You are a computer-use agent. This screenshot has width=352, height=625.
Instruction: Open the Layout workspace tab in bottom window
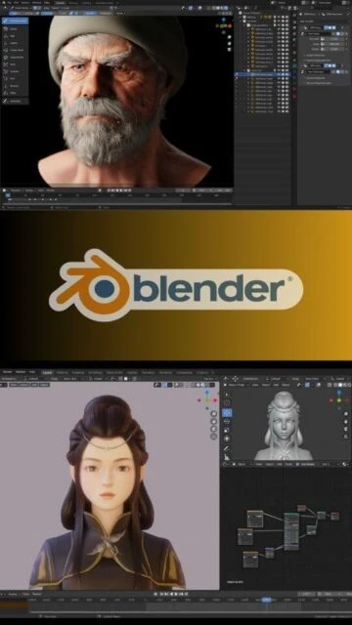tap(47, 372)
